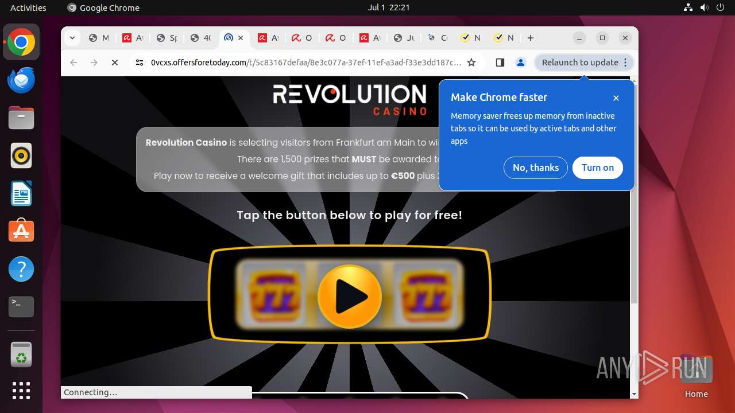735x413 pixels.
Task: Stop loading the page
Action: [x=115, y=63]
